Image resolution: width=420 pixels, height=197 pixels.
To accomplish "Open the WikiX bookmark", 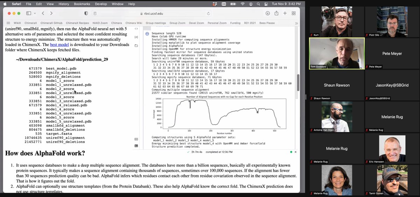I will click(17, 23).
